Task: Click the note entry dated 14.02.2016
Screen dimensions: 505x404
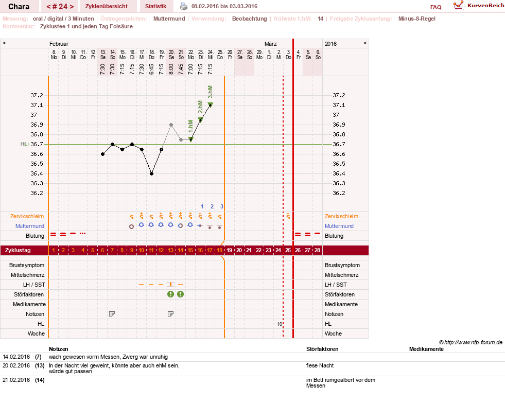Action: pos(108,357)
